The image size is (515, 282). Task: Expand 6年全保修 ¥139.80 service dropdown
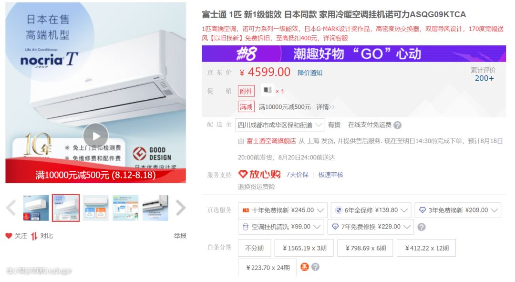[371, 210]
